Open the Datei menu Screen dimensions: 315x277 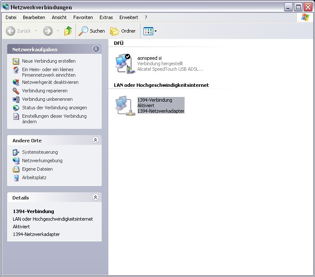11,17
